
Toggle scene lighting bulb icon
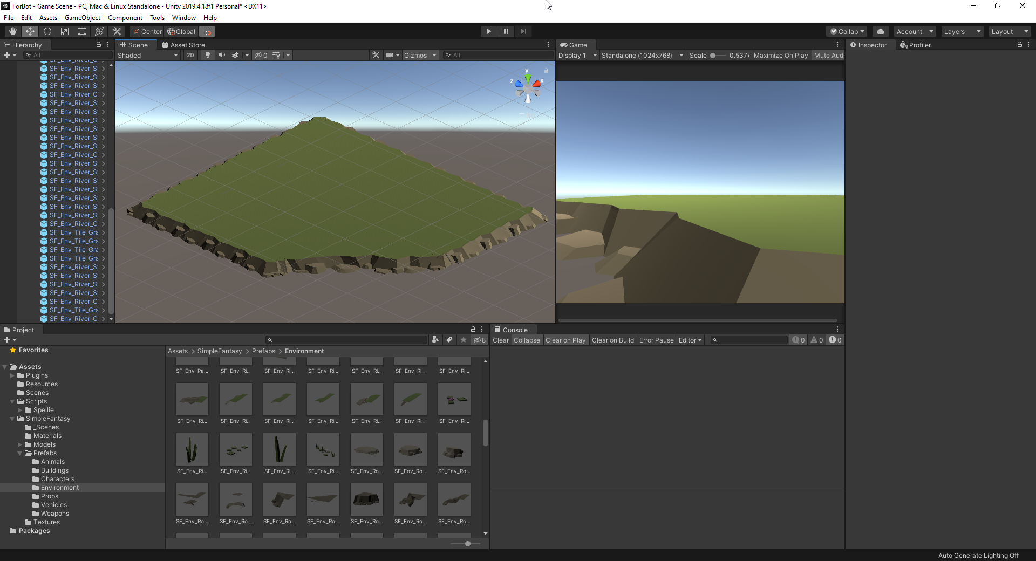coord(208,55)
